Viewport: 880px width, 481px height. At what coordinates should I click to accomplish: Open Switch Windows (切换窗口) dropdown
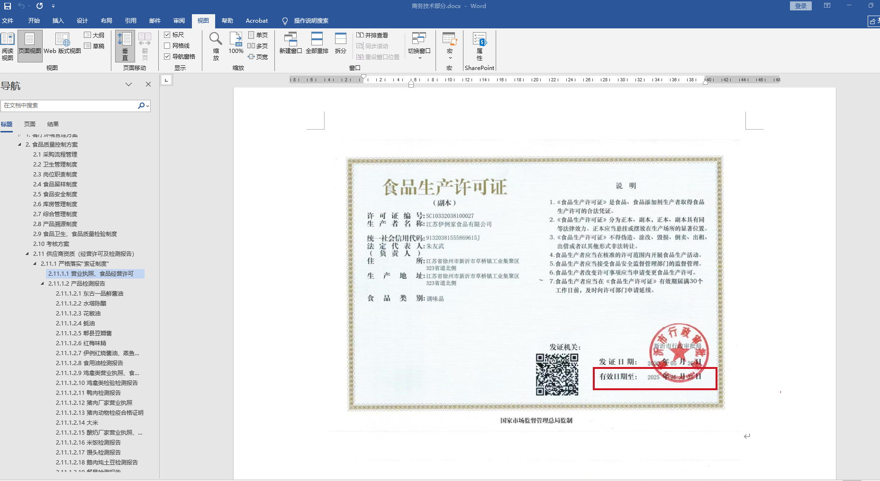click(x=419, y=46)
